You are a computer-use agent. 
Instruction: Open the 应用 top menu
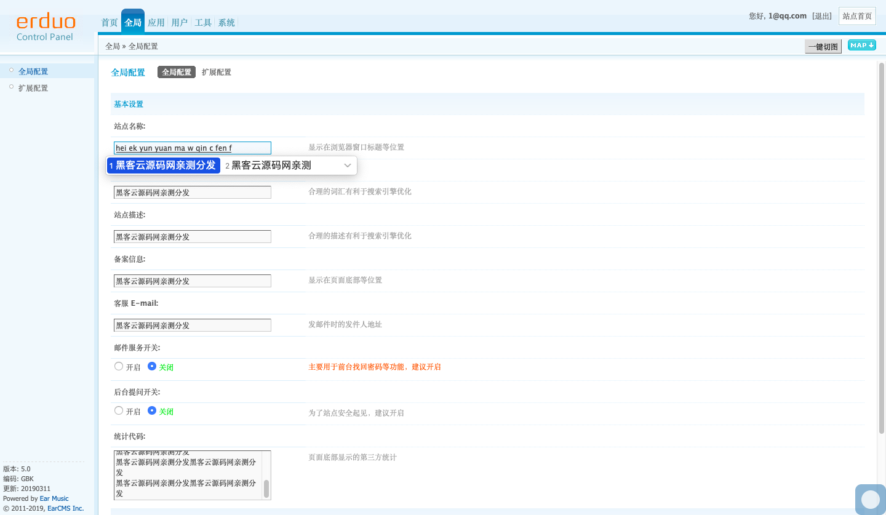coord(156,23)
